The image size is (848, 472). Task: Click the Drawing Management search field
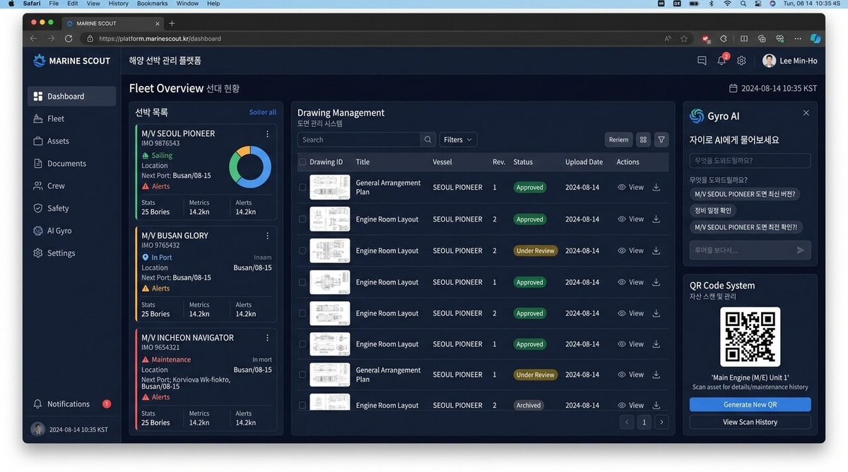358,140
